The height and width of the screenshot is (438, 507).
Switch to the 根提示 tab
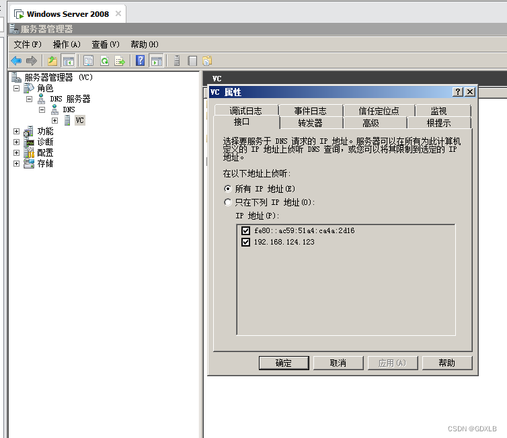click(439, 123)
